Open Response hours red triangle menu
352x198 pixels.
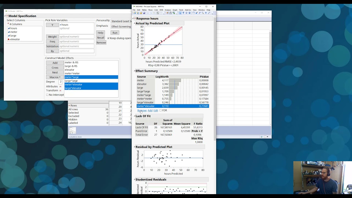point(135,18)
